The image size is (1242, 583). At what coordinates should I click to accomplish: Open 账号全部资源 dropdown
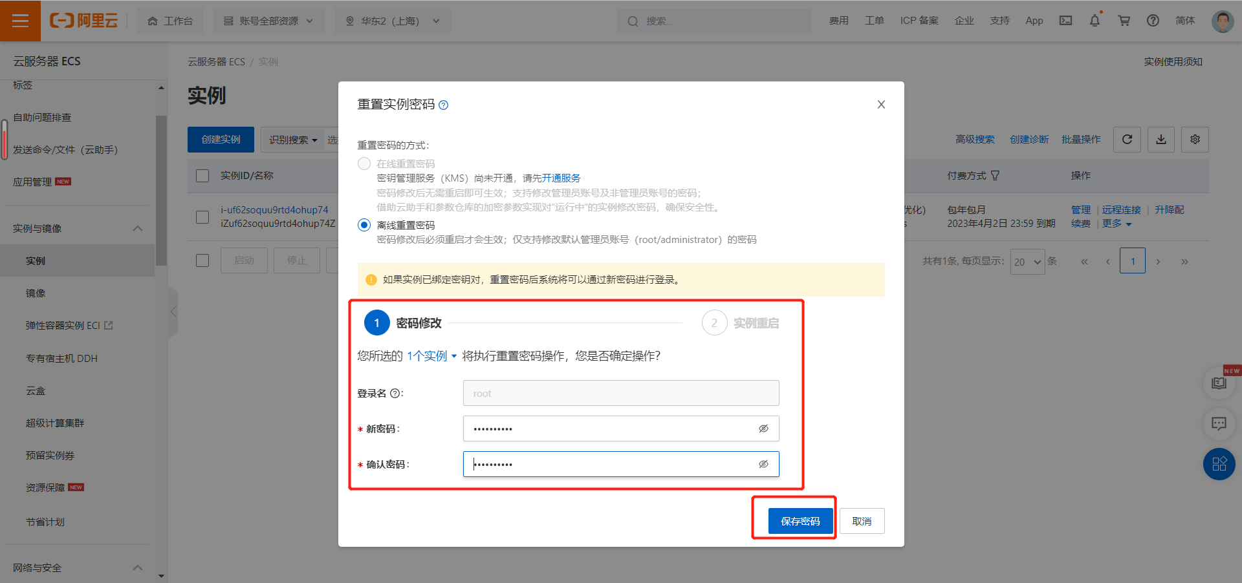268,21
